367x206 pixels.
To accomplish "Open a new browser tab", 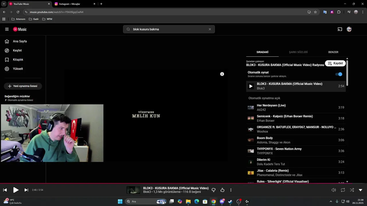I will (101, 4).
